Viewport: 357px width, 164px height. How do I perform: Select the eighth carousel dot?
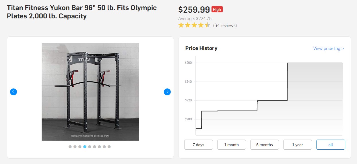coord(104,147)
